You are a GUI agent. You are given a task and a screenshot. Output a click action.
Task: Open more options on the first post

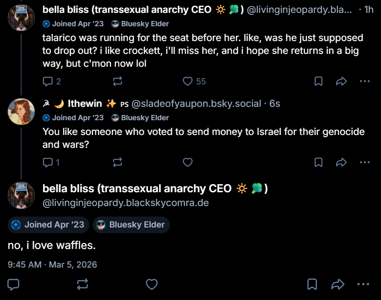click(x=365, y=82)
